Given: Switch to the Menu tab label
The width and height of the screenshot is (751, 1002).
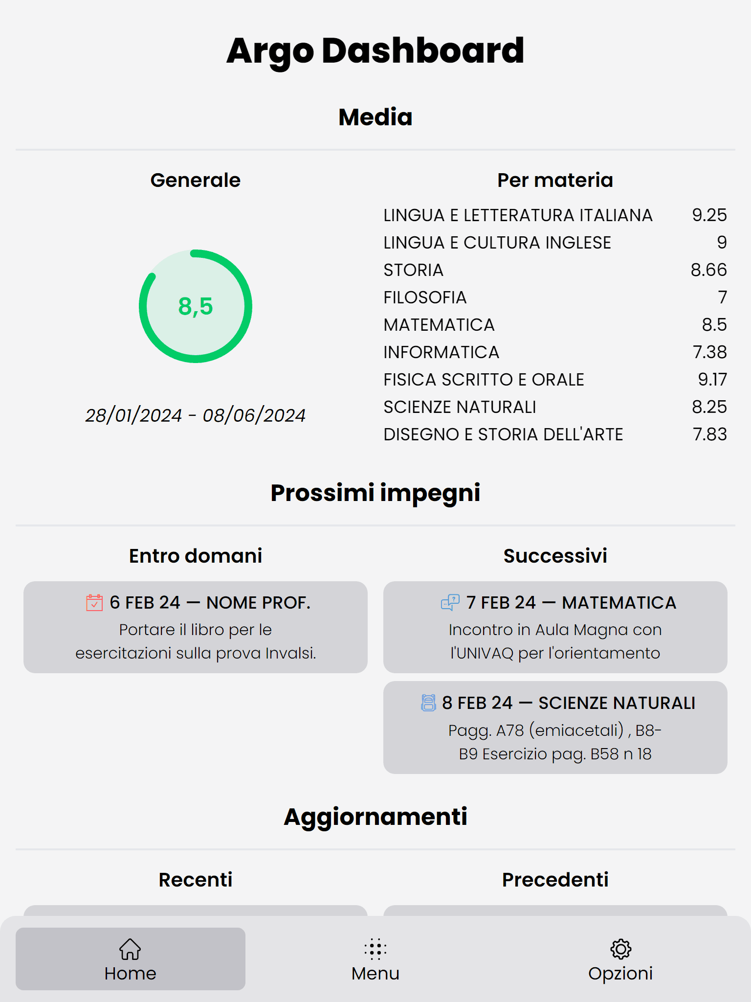Looking at the screenshot, I should point(375,974).
